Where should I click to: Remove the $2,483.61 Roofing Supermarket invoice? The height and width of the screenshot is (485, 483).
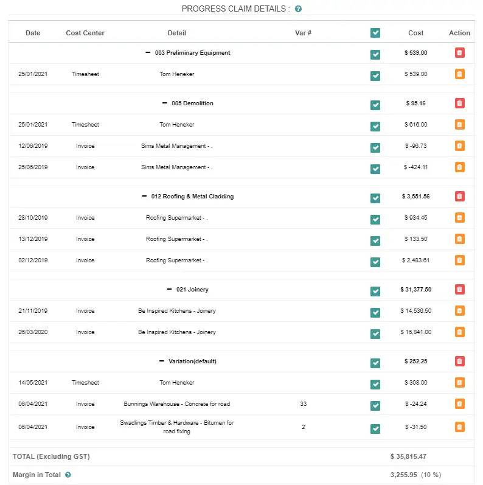pos(459,260)
